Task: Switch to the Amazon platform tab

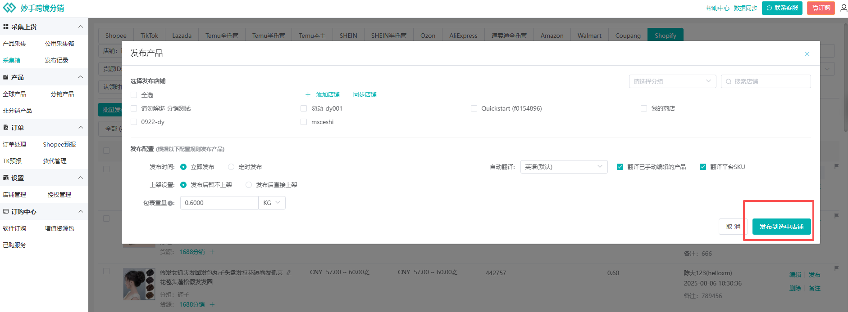Action: (x=552, y=35)
